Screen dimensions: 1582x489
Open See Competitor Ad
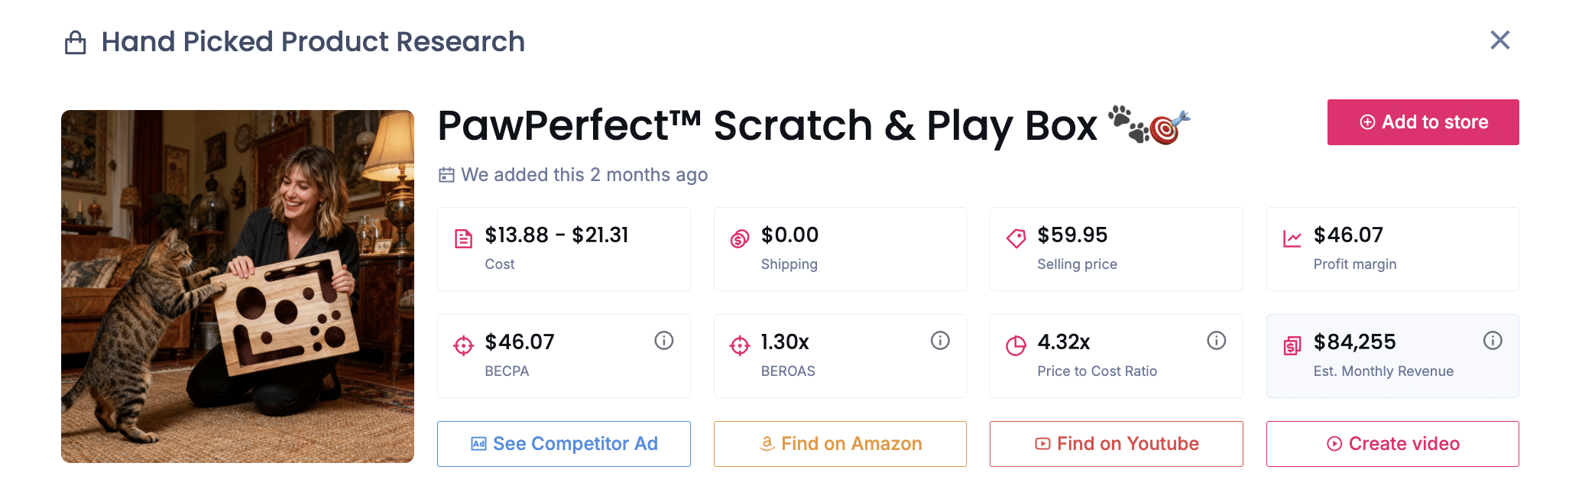(563, 444)
